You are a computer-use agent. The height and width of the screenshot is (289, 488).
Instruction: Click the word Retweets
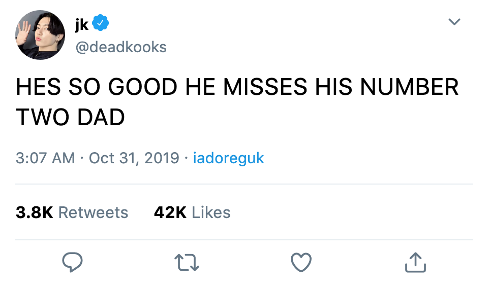94,212
